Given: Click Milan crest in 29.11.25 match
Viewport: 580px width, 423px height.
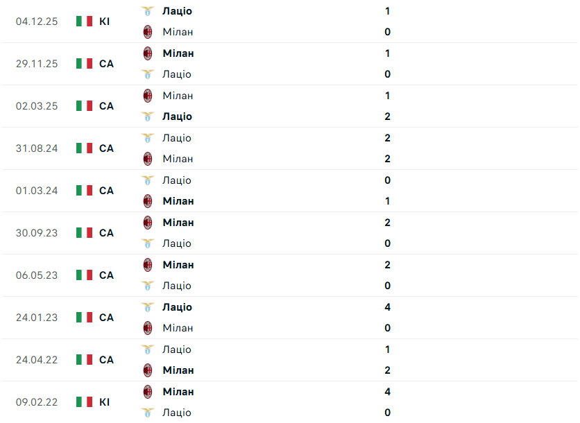Looking at the screenshot, I should 147,53.
